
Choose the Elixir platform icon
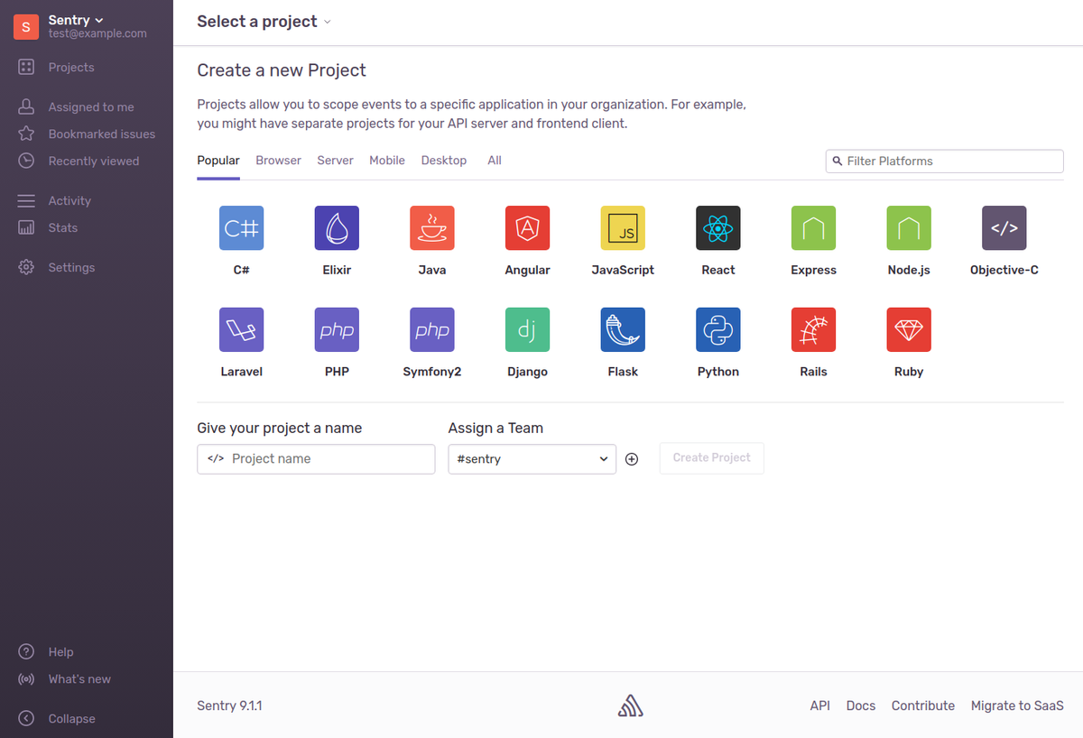337,227
